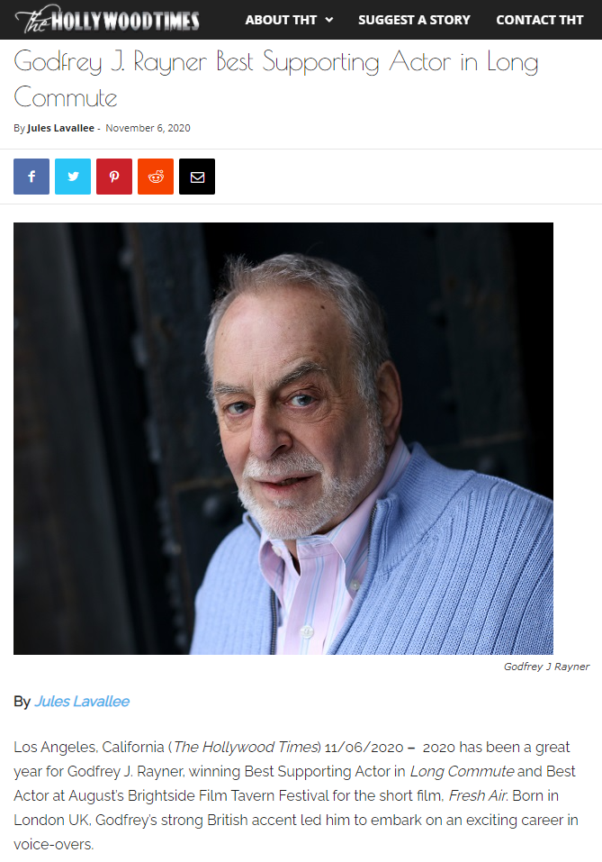This screenshot has width=602, height=862.
Task: Open the About THT menu item
Action: point(281,20)
